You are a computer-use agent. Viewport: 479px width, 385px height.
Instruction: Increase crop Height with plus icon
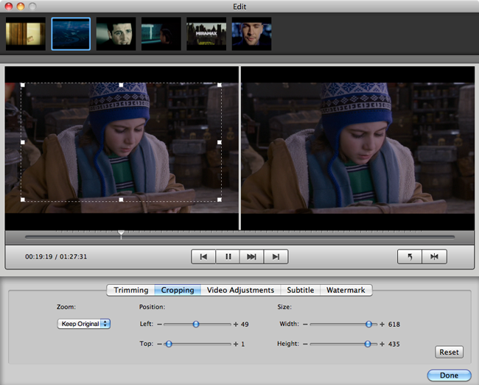pos(382,344)
